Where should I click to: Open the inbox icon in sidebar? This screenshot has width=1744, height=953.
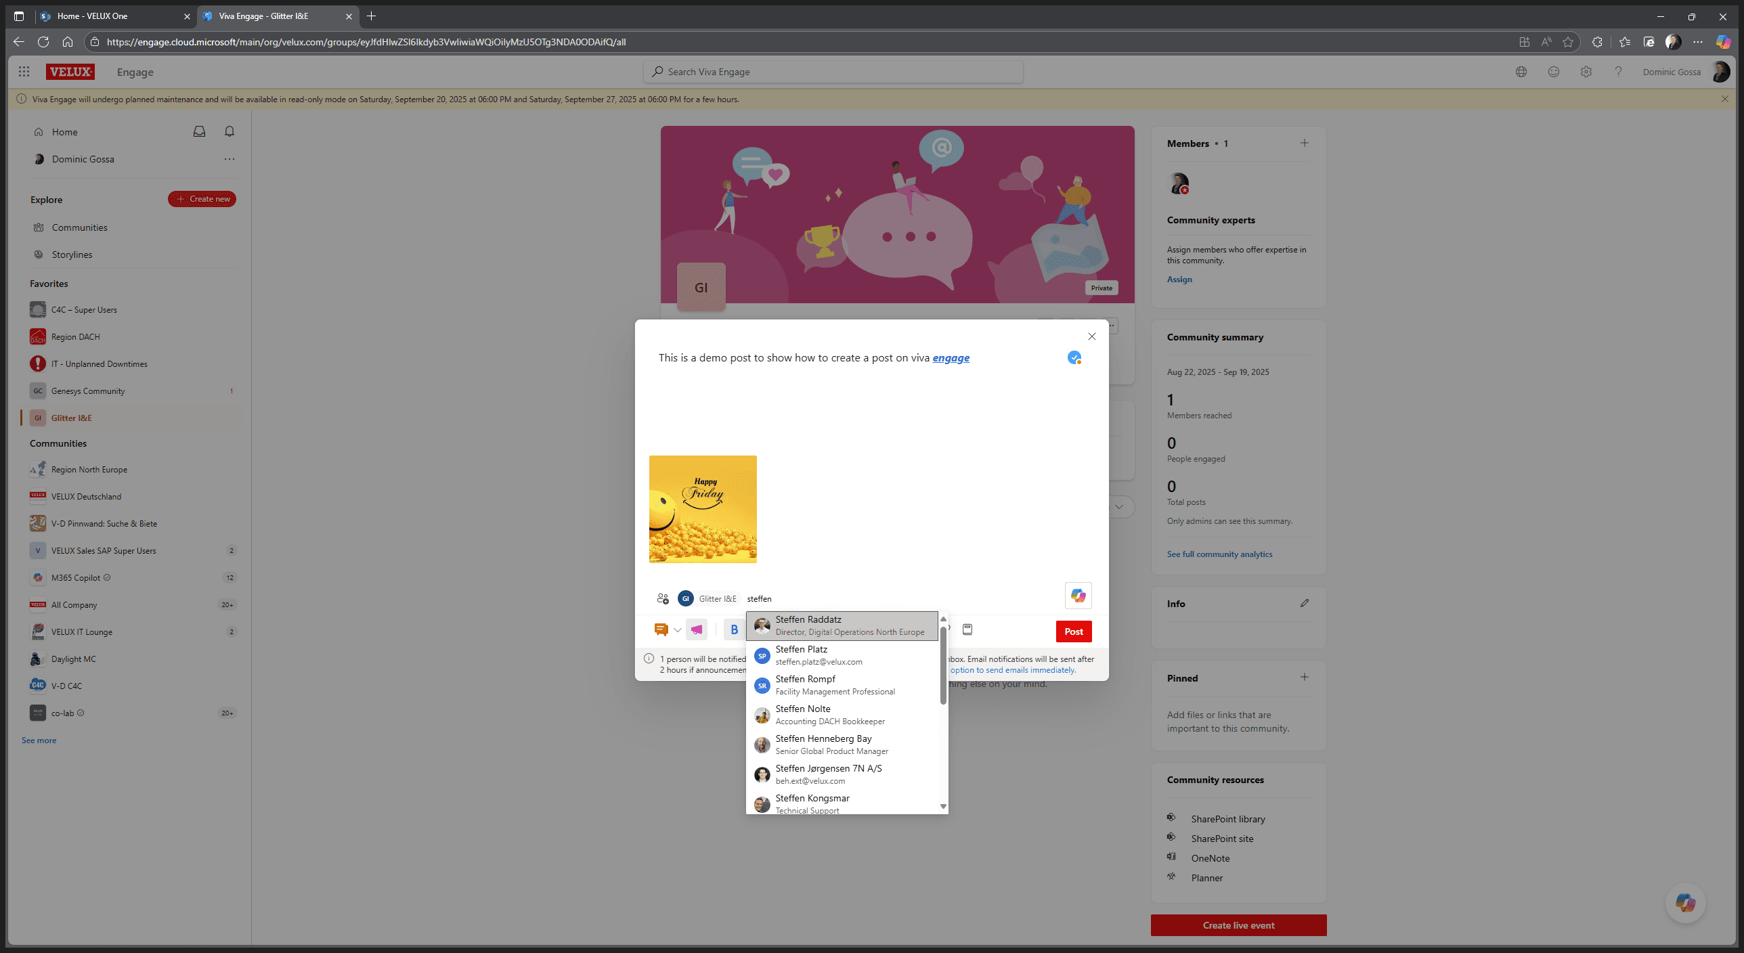(199, 132)
